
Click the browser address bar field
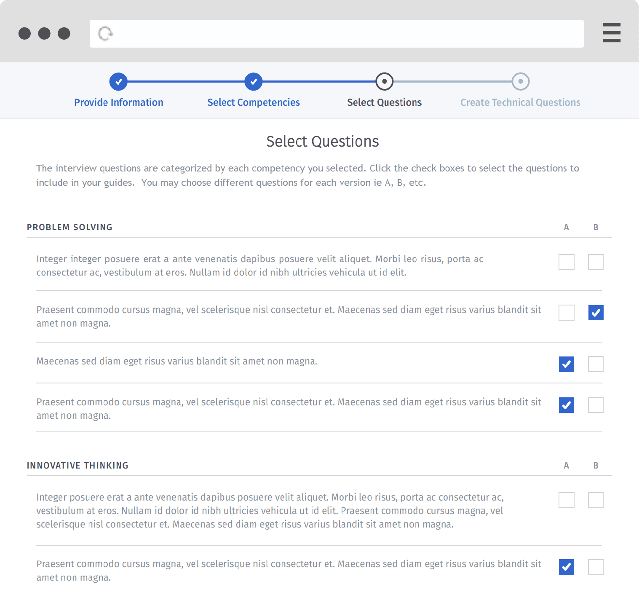(337, 34)
